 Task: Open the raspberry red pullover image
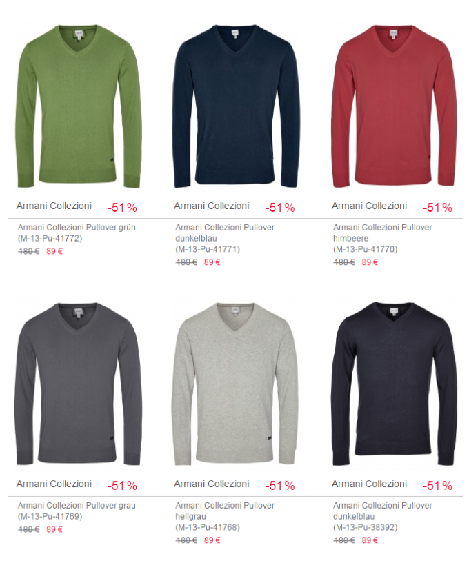[394, 106]
